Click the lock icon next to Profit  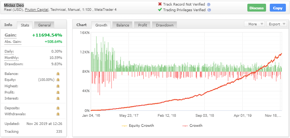(x=58, y=92)
